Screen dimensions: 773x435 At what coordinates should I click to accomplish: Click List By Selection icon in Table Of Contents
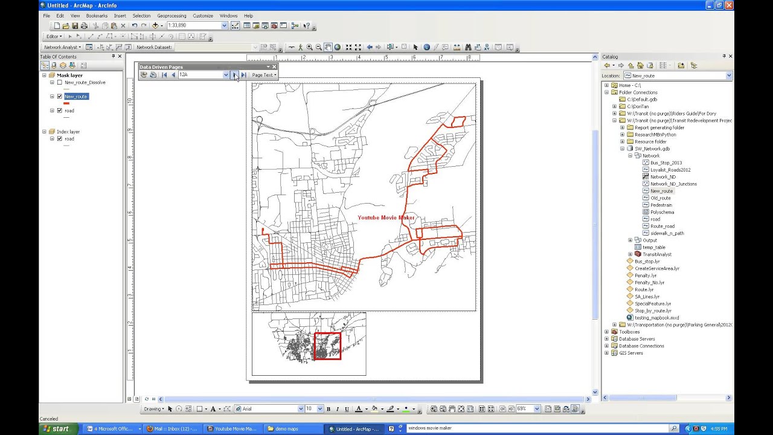tap(72, 66)
